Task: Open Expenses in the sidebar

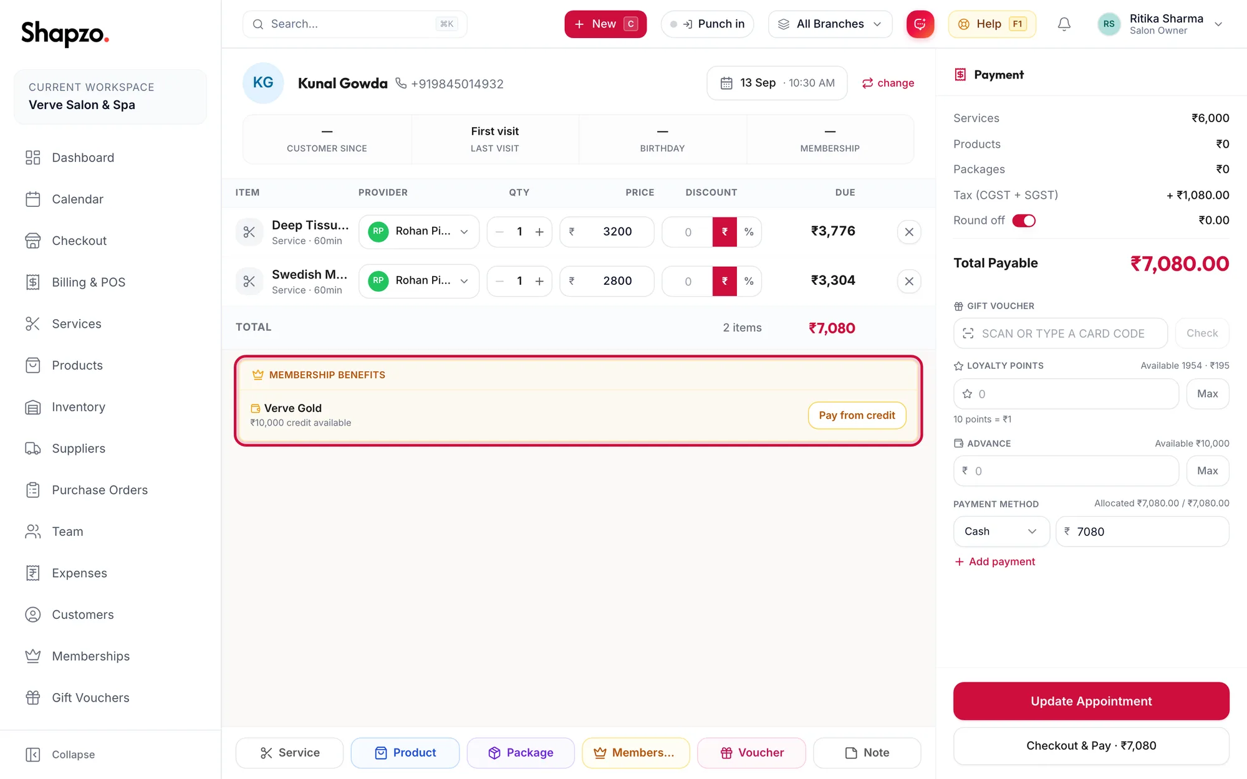Action: (110, 573)
